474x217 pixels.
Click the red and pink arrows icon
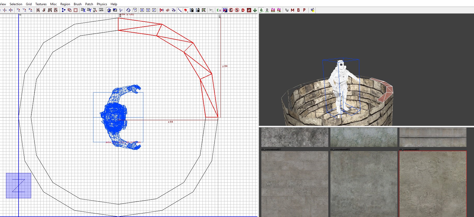tap(279, 10)
